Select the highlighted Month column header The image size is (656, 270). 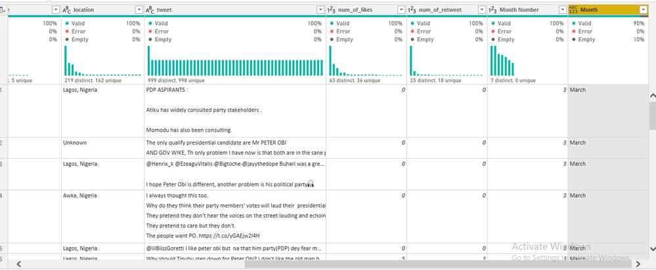(608, 10)
